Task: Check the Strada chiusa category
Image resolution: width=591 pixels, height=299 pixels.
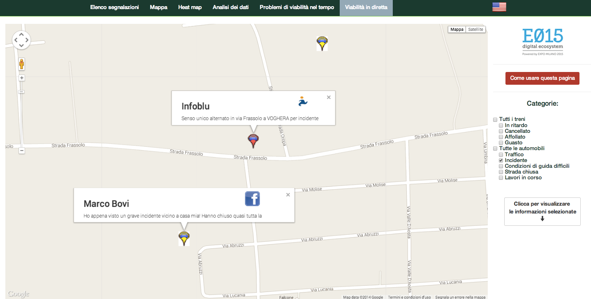Action: coord(501,172)
